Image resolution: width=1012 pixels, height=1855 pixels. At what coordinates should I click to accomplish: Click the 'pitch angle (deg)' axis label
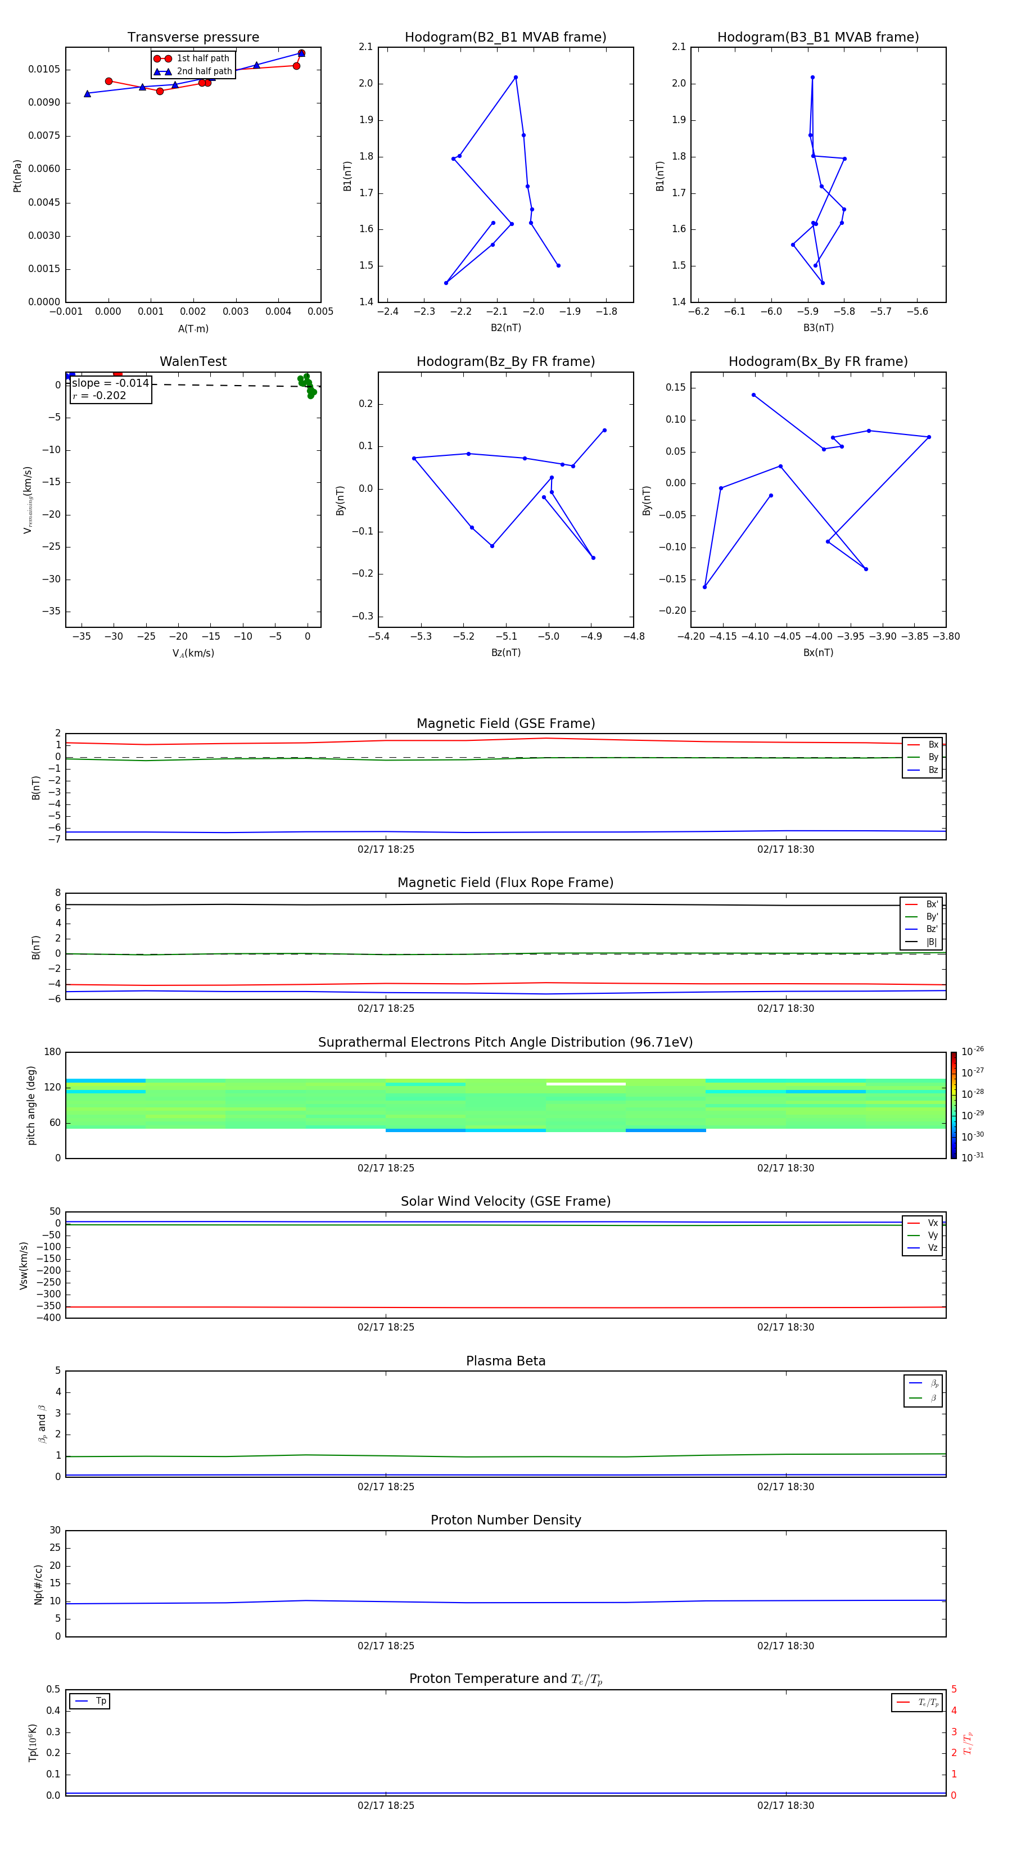31,1105
